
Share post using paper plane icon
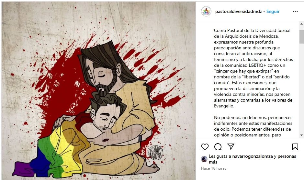click(x=231, y=146)
